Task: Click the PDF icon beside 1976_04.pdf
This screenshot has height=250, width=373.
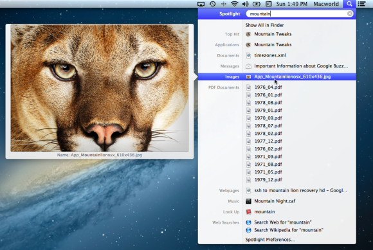Action: point(248,87)
